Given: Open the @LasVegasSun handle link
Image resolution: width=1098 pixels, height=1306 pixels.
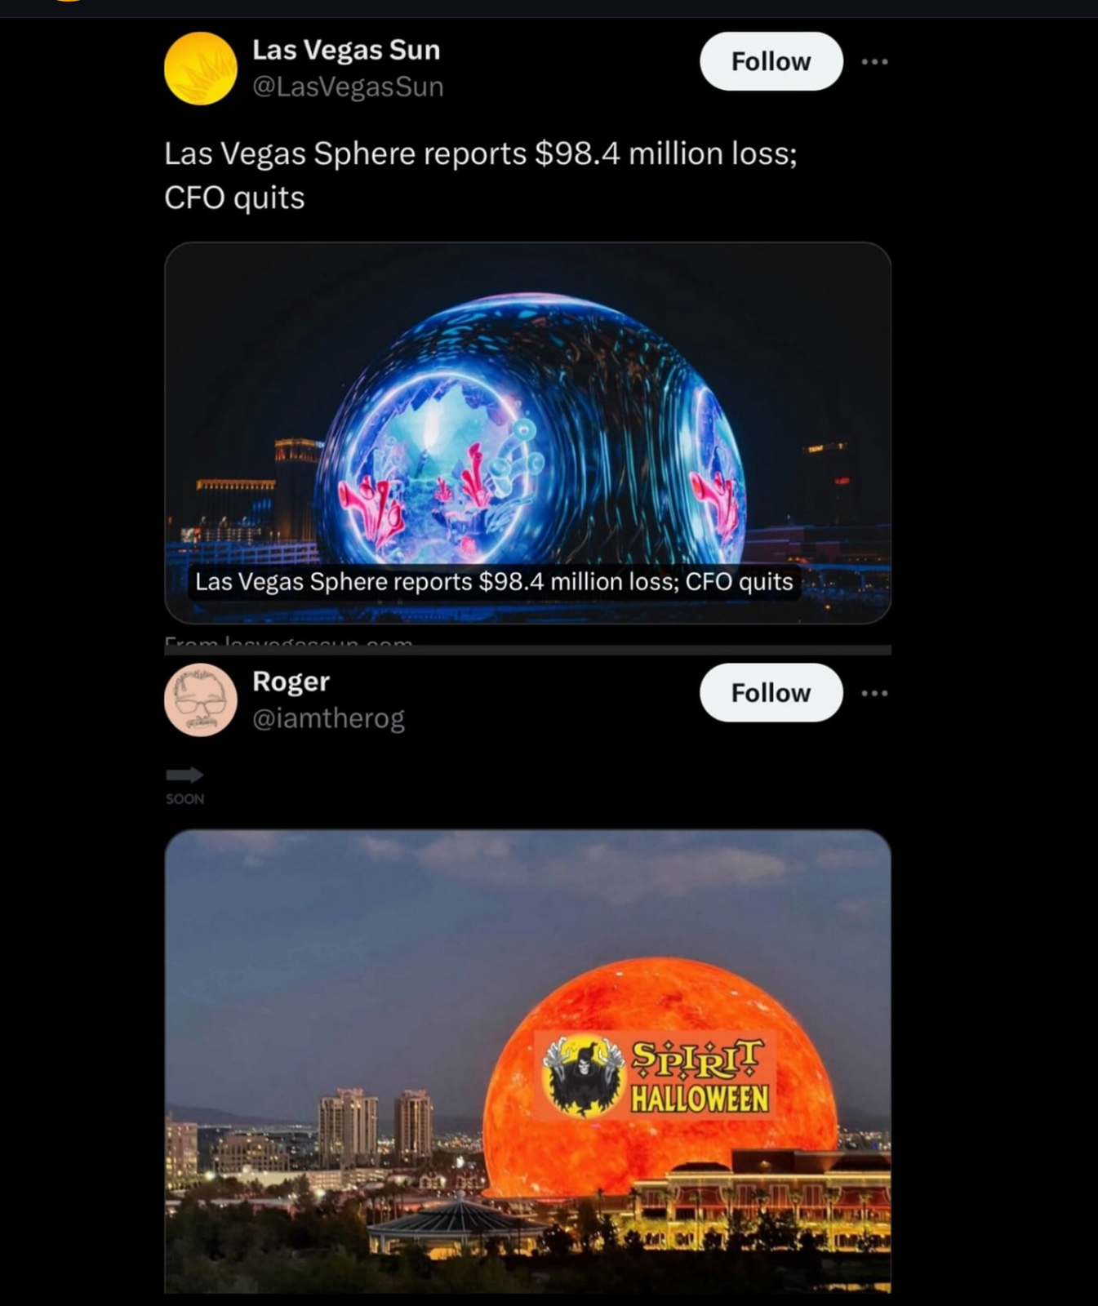Looking at the screenshot, I should (348, 87).
